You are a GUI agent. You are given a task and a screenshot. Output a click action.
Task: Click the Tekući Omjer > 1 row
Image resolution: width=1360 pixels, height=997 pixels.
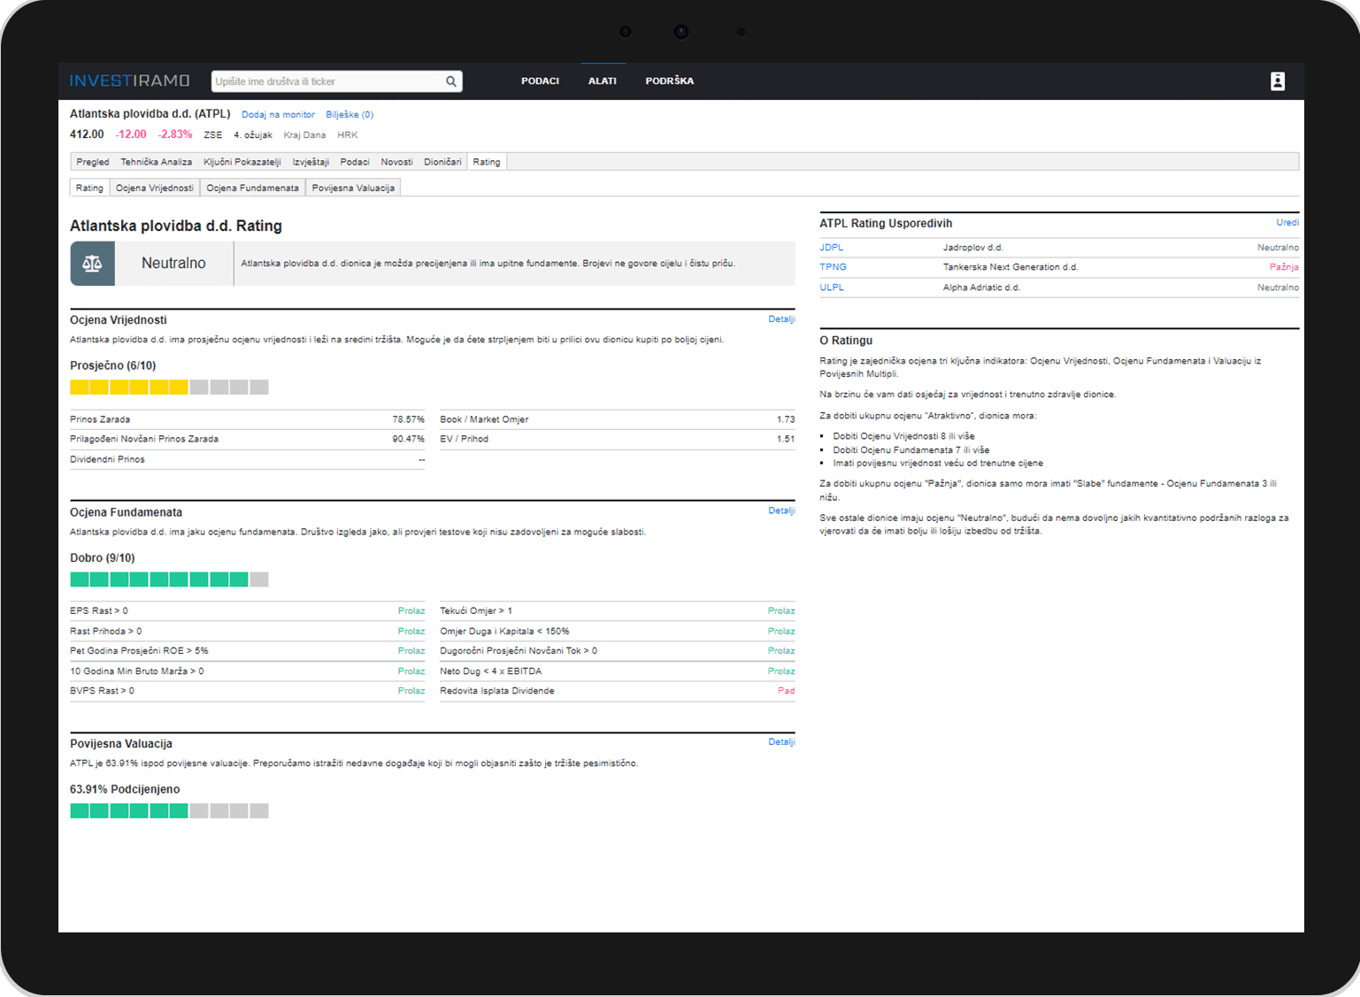tap(617, 611)
